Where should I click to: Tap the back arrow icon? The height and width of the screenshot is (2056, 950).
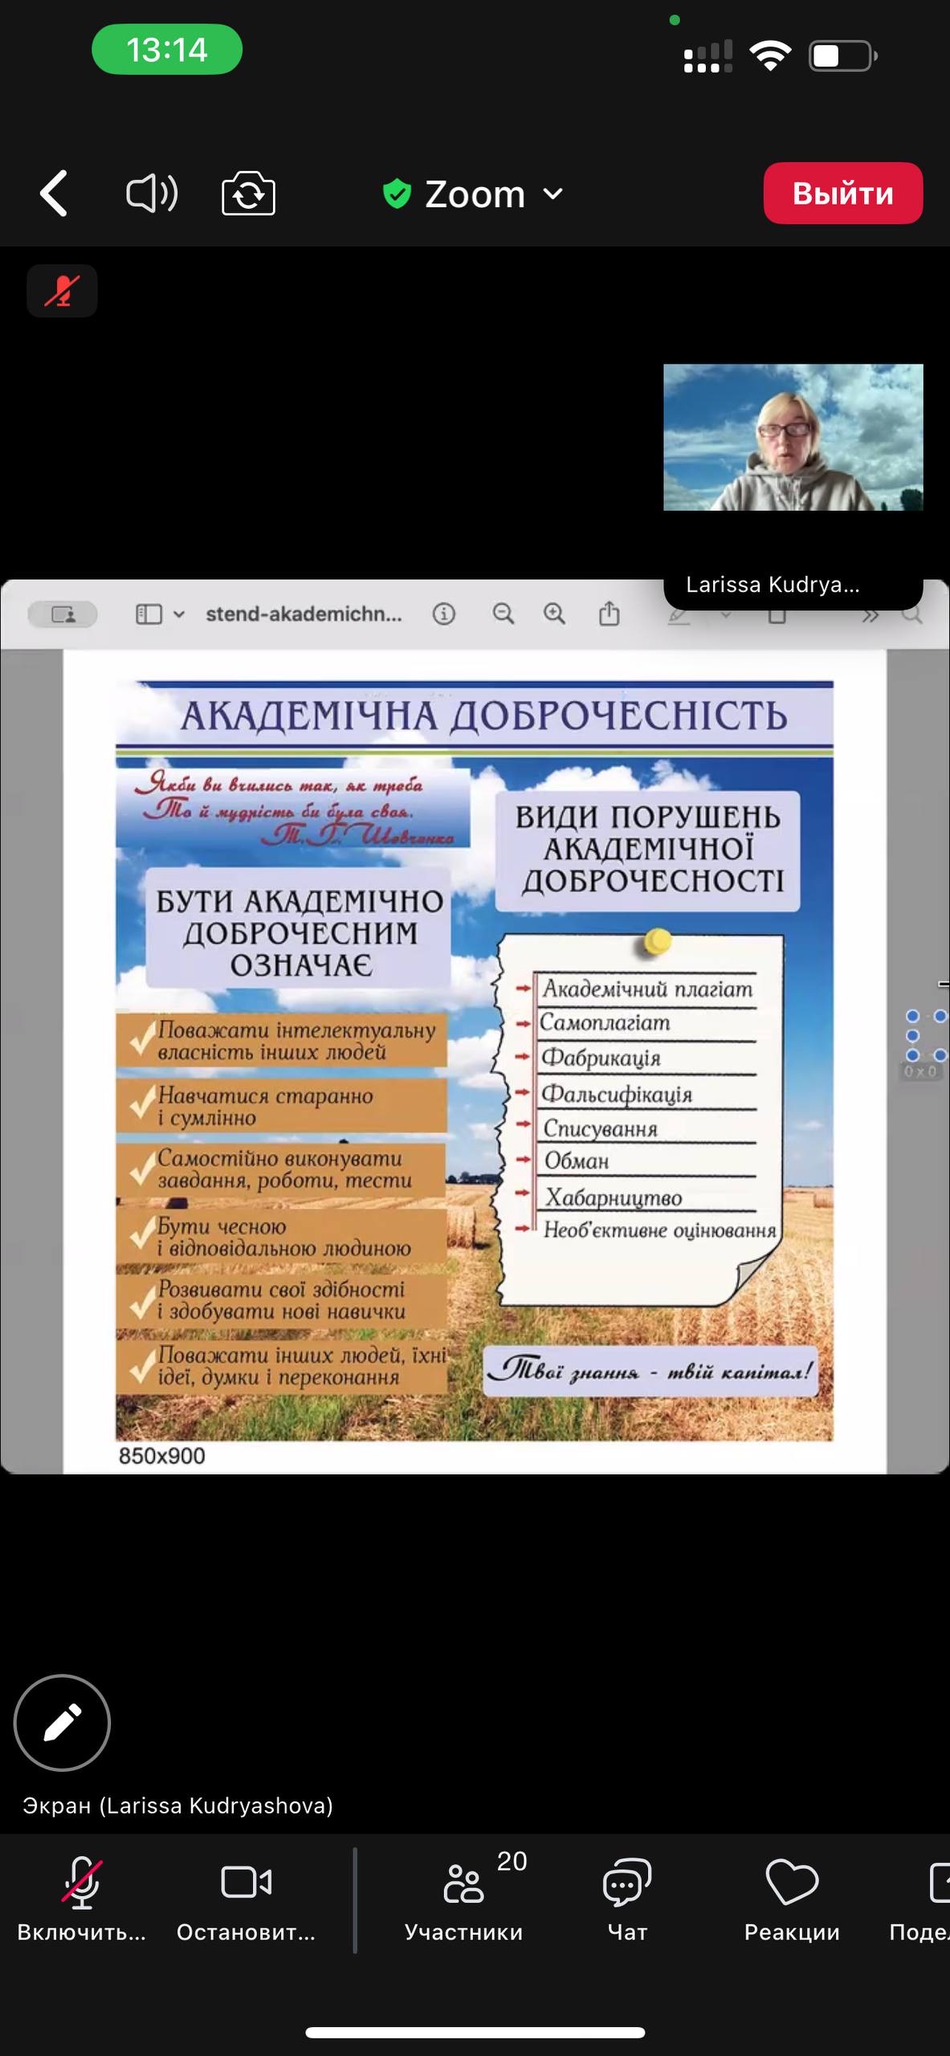(55, 194)
